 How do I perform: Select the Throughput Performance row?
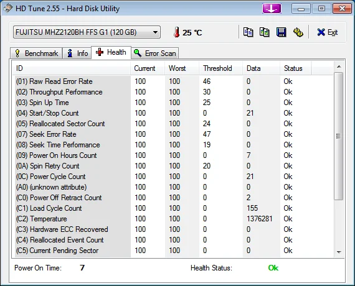(173, 92)
